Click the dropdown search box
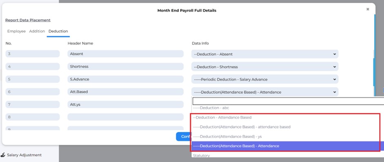This screenshot has height=162, width=384. pyautogui.click(x=288, y=101)
